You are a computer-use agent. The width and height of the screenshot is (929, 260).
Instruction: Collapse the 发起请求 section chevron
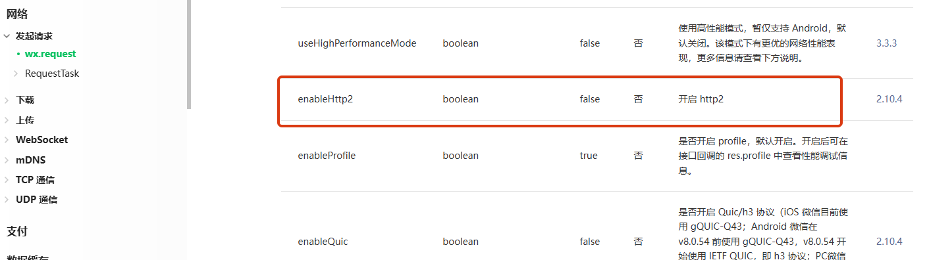pyautogui.click(x=7, y=37)
